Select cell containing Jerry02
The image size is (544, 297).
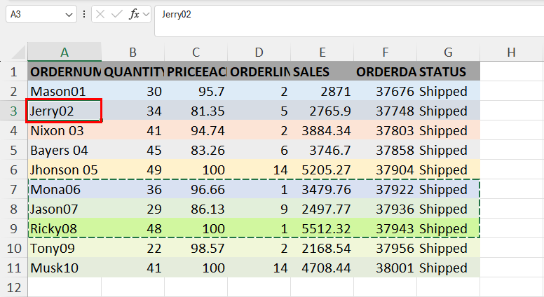coord(64,111)
